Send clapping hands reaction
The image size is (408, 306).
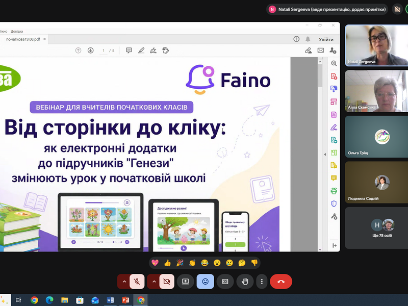click(x=192, y=263)
